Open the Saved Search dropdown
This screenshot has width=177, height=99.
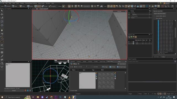[122, 64]
